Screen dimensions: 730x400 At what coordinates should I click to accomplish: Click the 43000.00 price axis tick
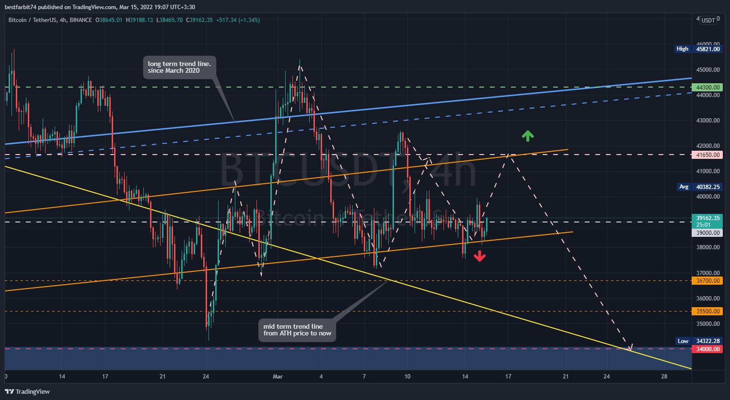click(x=708, y=120)
